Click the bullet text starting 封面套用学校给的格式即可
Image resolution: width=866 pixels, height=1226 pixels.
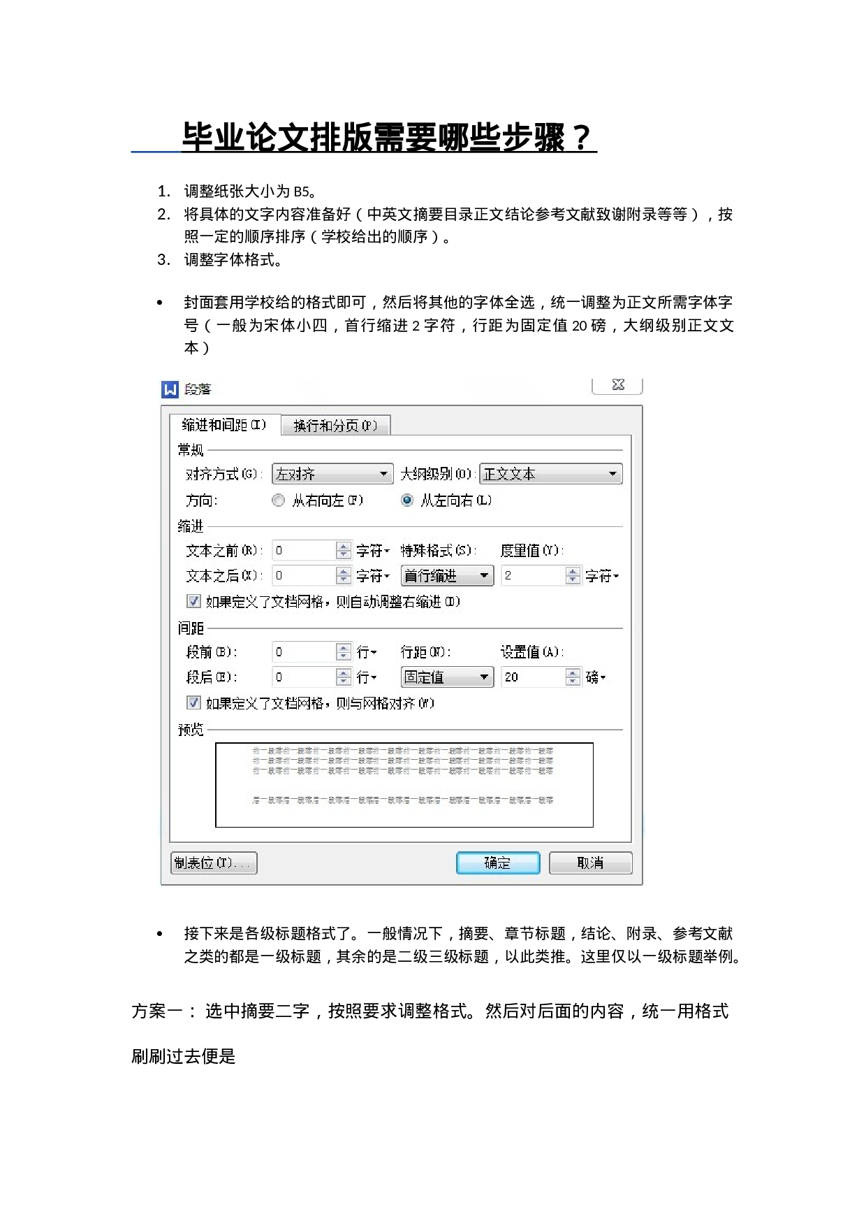[x=459, y=325]
